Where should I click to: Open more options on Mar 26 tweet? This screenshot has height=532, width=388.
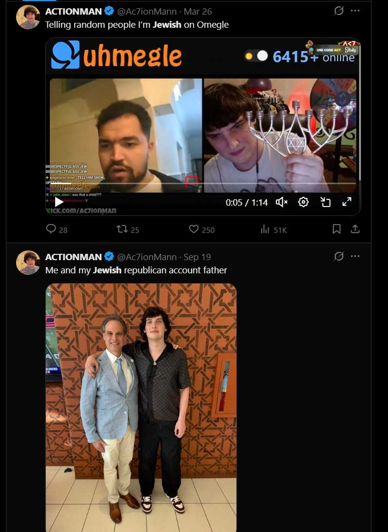tap(355, 11)
